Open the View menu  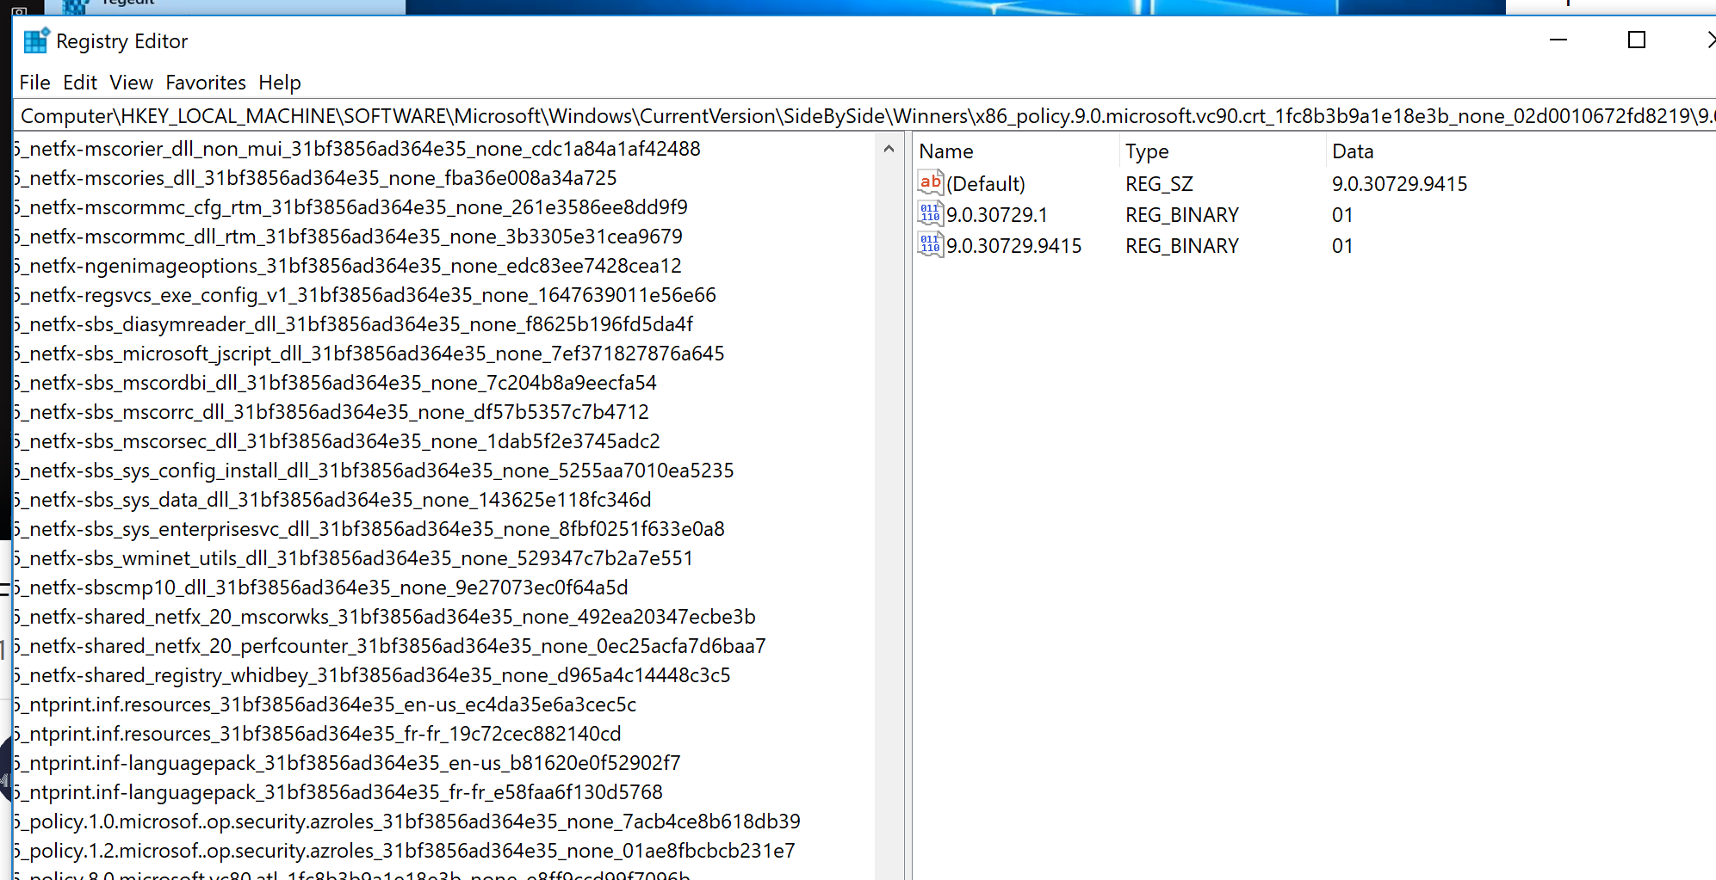[131, 83]
